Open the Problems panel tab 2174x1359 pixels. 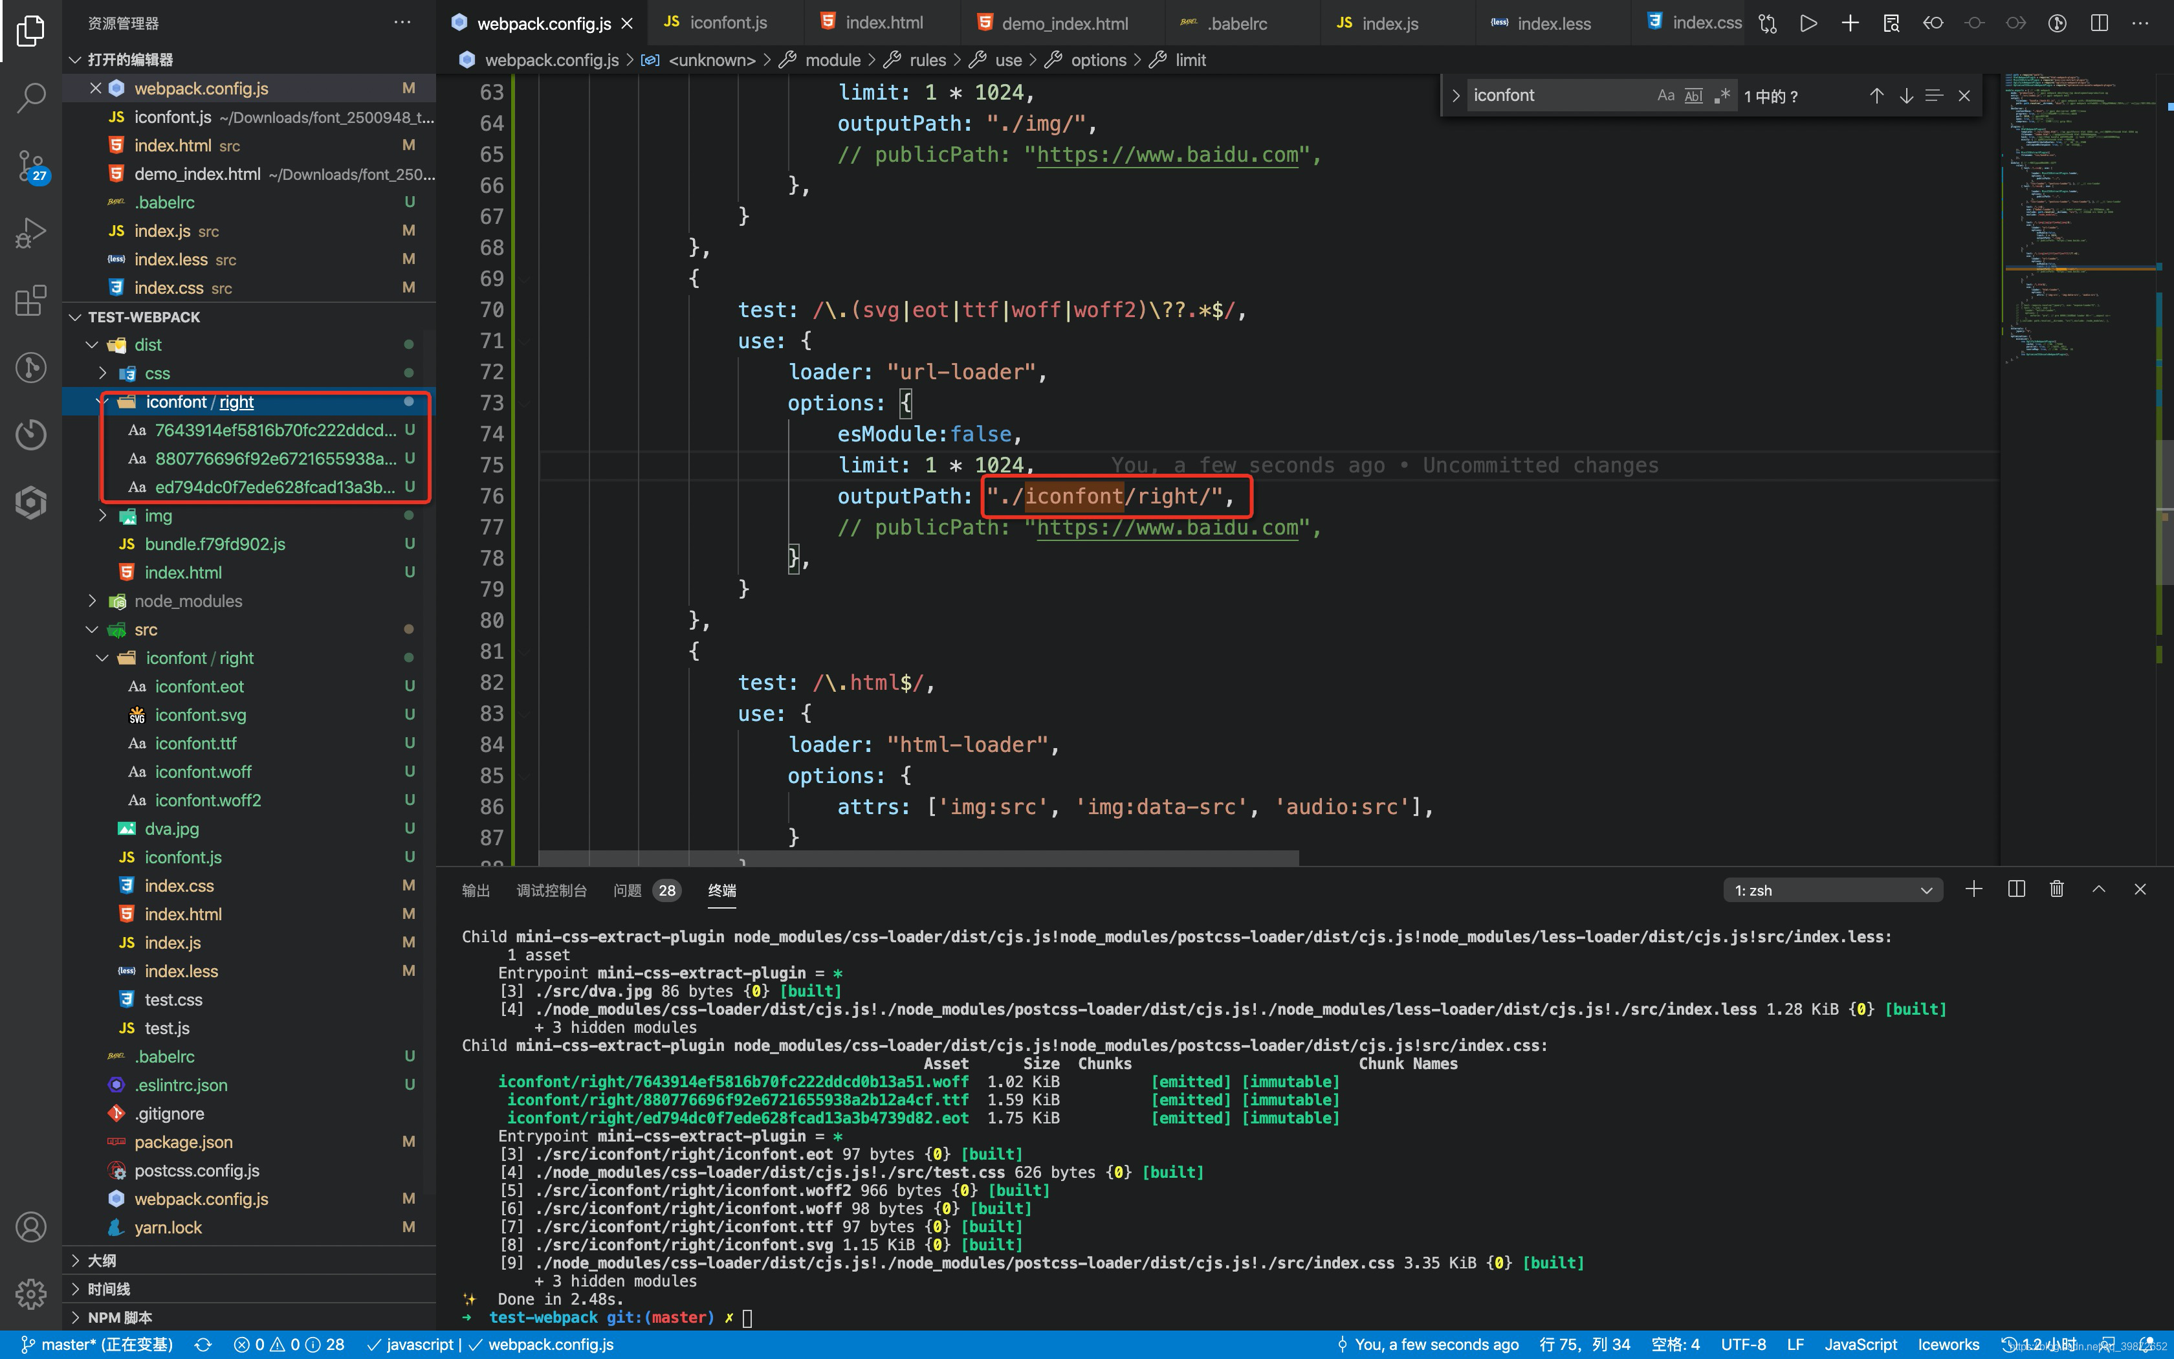646,890
